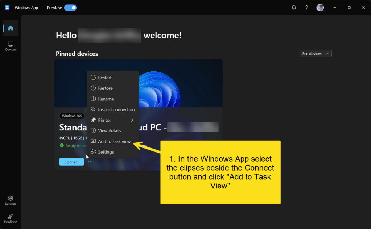Open the Home tab in sidebar
This screenshot has width=371, height=229.
click(x=11, y=28)
